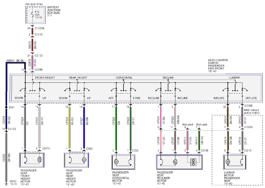Click the 'HORIZONTAL' switch heading
This screenshot has height=188, width=265.
coord(124,78)
